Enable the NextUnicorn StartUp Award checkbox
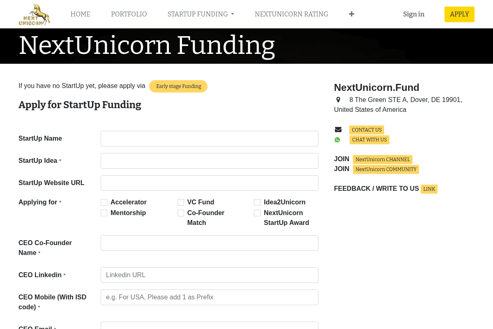 click(x=257, y=213)
